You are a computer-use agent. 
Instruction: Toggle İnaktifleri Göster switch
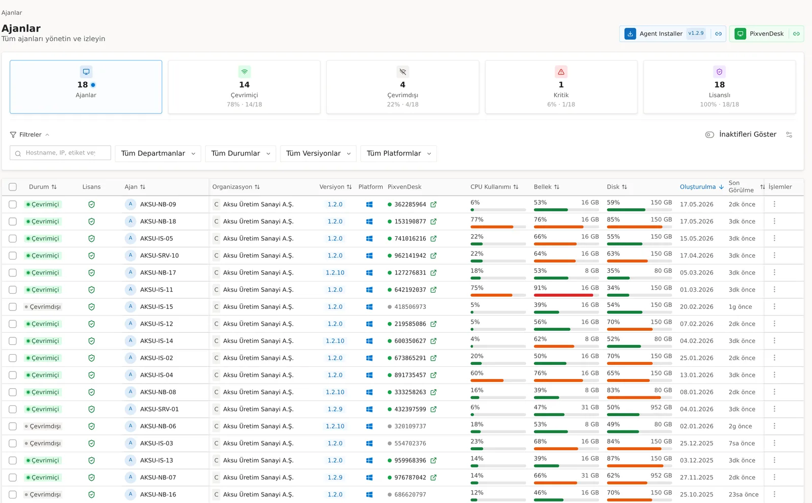(x=709, y=135)
